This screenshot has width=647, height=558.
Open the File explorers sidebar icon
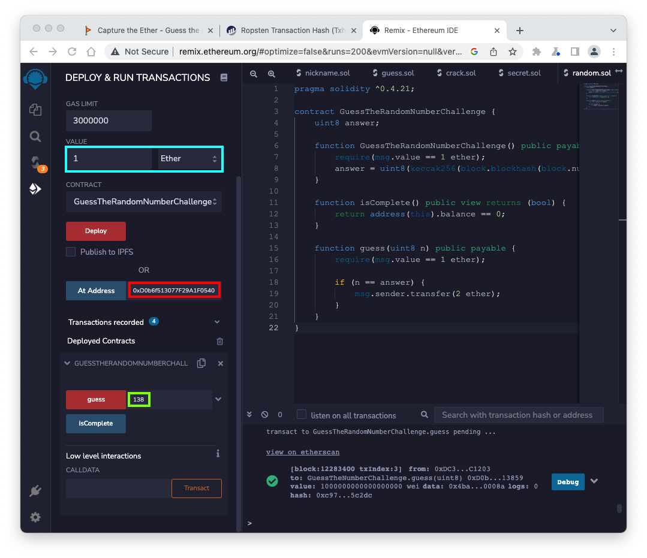tap(35, 109)
